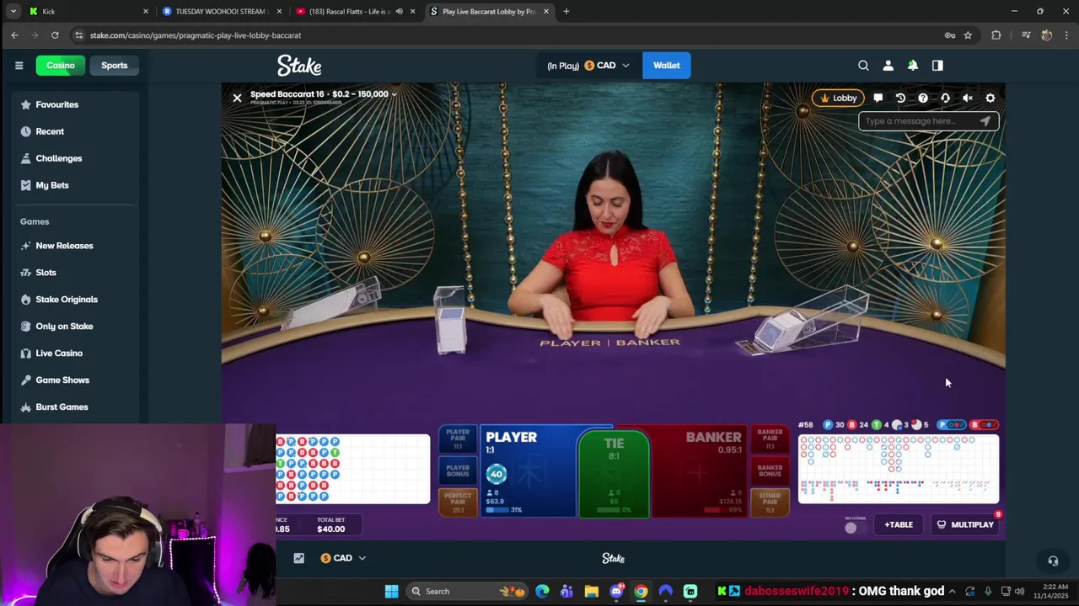Toggle the right sidebar panel icon
The image size is (1079, 606).
pos(937,66)
